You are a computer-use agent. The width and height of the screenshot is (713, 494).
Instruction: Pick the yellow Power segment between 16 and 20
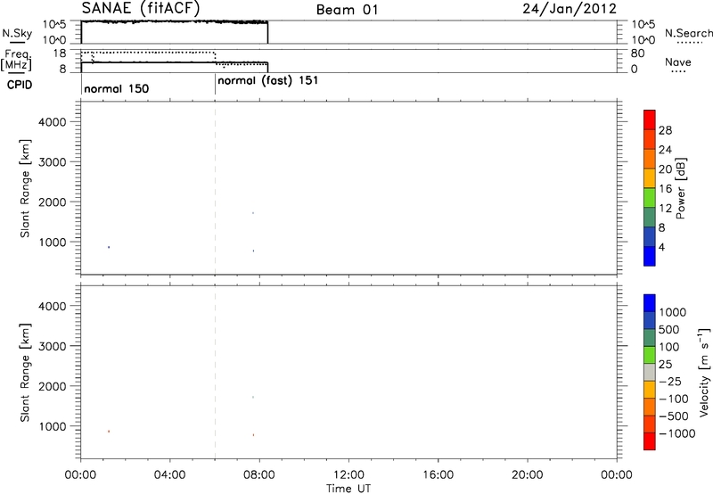(650, 178)
